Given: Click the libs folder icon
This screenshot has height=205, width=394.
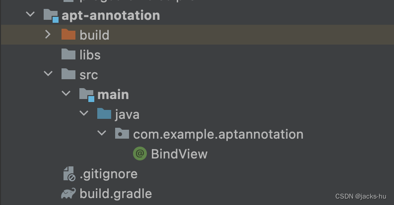Looking at the screenshot, I should 68,54.
